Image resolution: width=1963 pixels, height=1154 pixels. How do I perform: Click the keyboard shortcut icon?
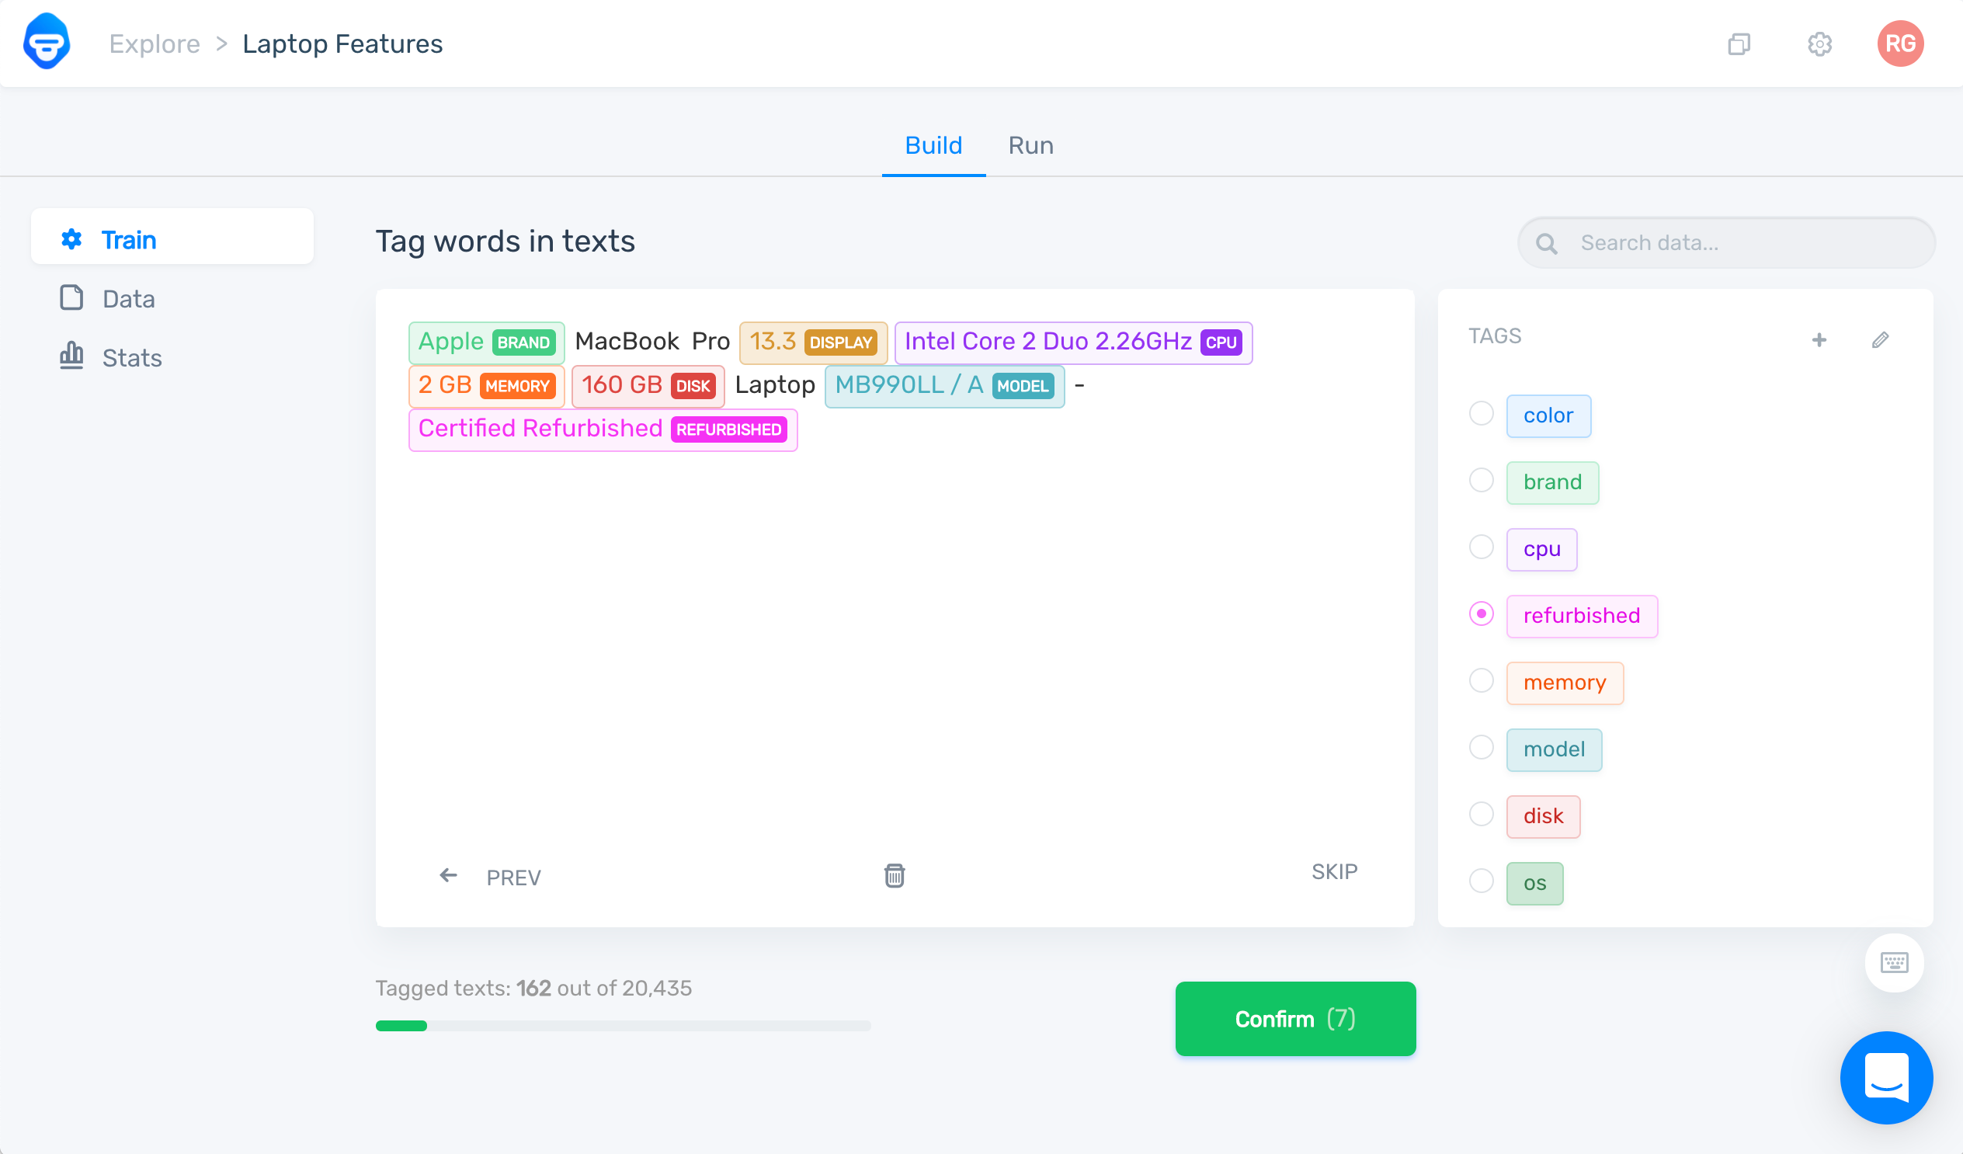coord(1895,963)
